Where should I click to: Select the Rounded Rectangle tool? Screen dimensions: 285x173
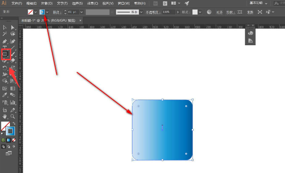pos(5,54)
